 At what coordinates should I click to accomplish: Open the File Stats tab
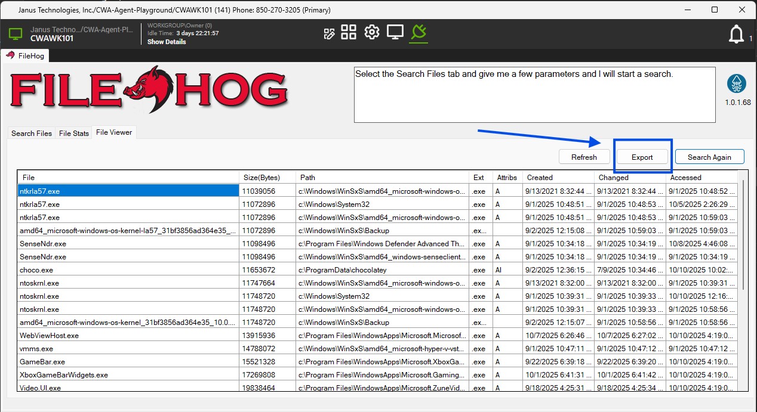pos(73,133)
